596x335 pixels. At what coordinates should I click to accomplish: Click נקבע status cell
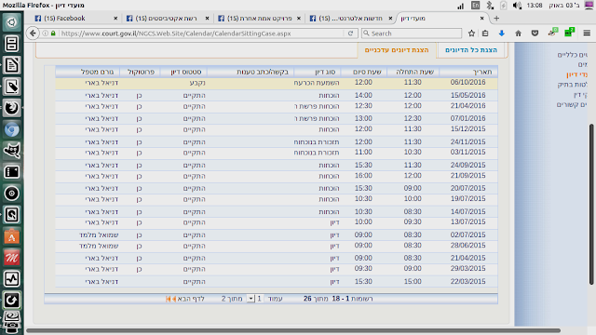pyautogui.click(x=197, y=83)
